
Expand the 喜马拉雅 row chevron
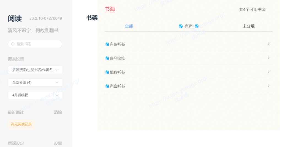(x=269, y=58)
